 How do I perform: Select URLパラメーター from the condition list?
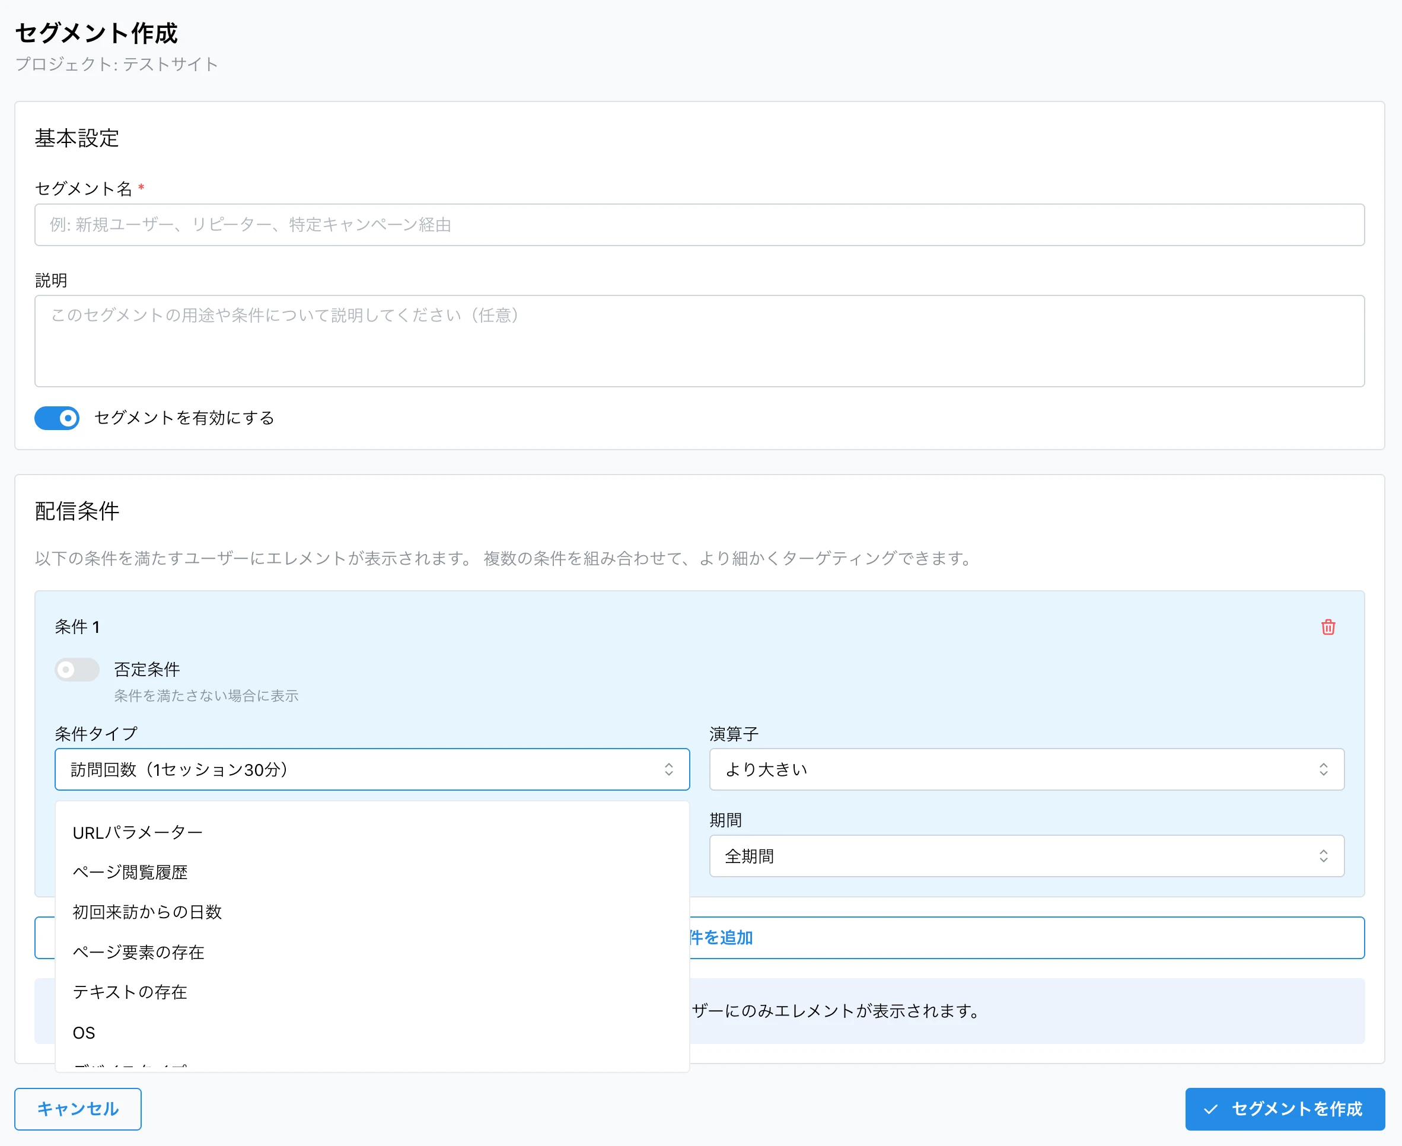[138, 832]
